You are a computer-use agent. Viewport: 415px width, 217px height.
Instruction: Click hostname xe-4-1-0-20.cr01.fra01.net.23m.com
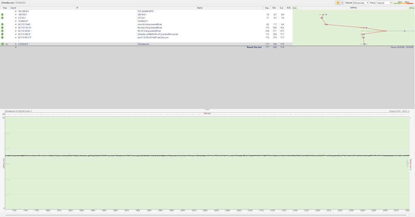click(x=153, y=37)
